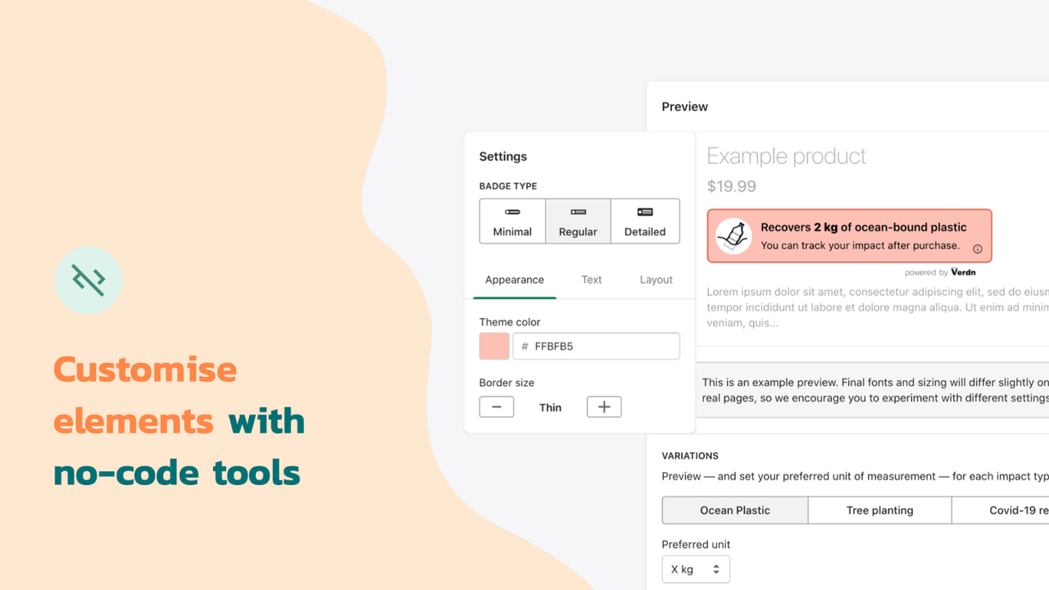The height and width of the screenshot is (590, 1049).
Task: Click the Thin border size label
Action: 550,406
